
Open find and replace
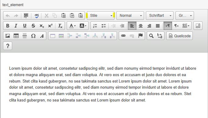[160, 36]
